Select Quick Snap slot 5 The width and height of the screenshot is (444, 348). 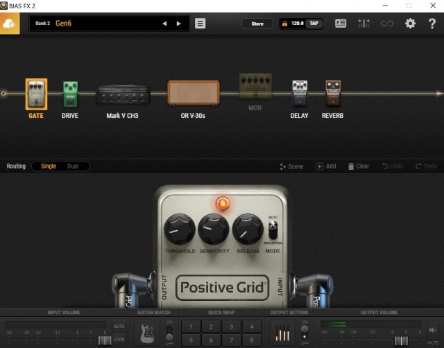click(x=191, y=340)
